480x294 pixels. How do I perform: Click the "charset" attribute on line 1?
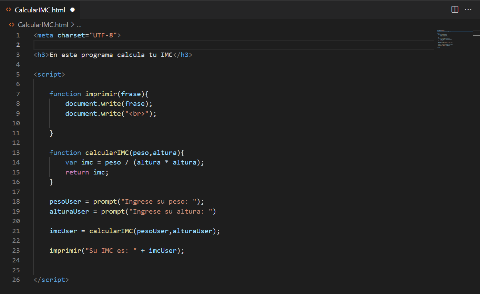pos(71,35)
